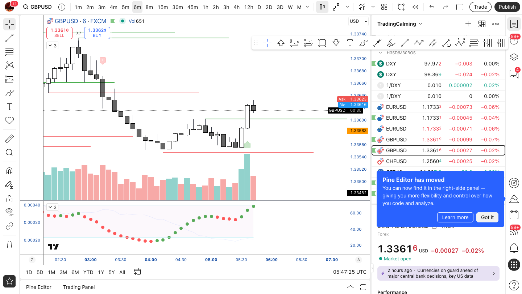Toggle the favorites star toolbar button
This screenshot has width=522, height=294.
point(9,281)
